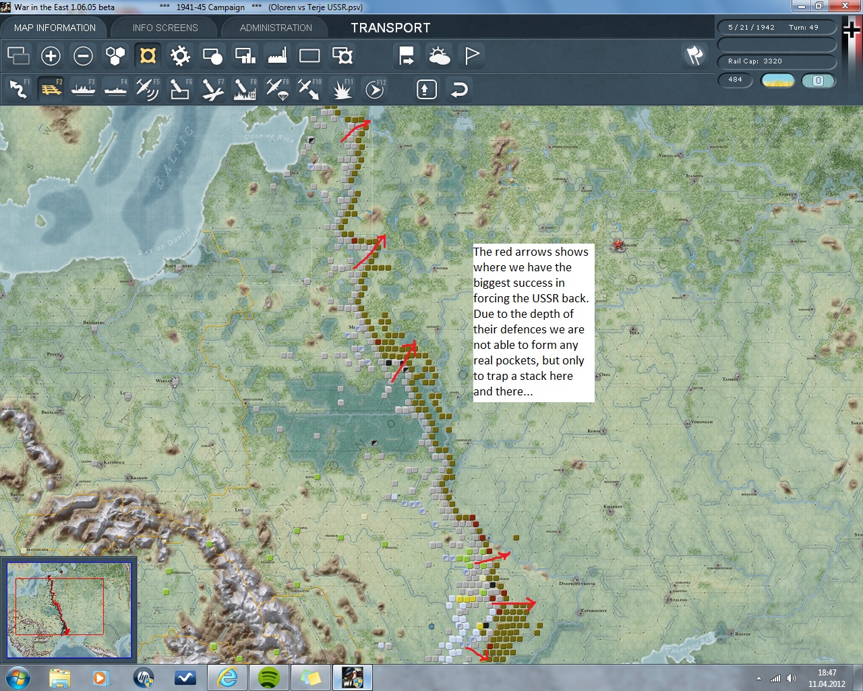This screenshot has height=691, width=863.
Task: Click the pennant flag icon
Action: coord(471,55)
